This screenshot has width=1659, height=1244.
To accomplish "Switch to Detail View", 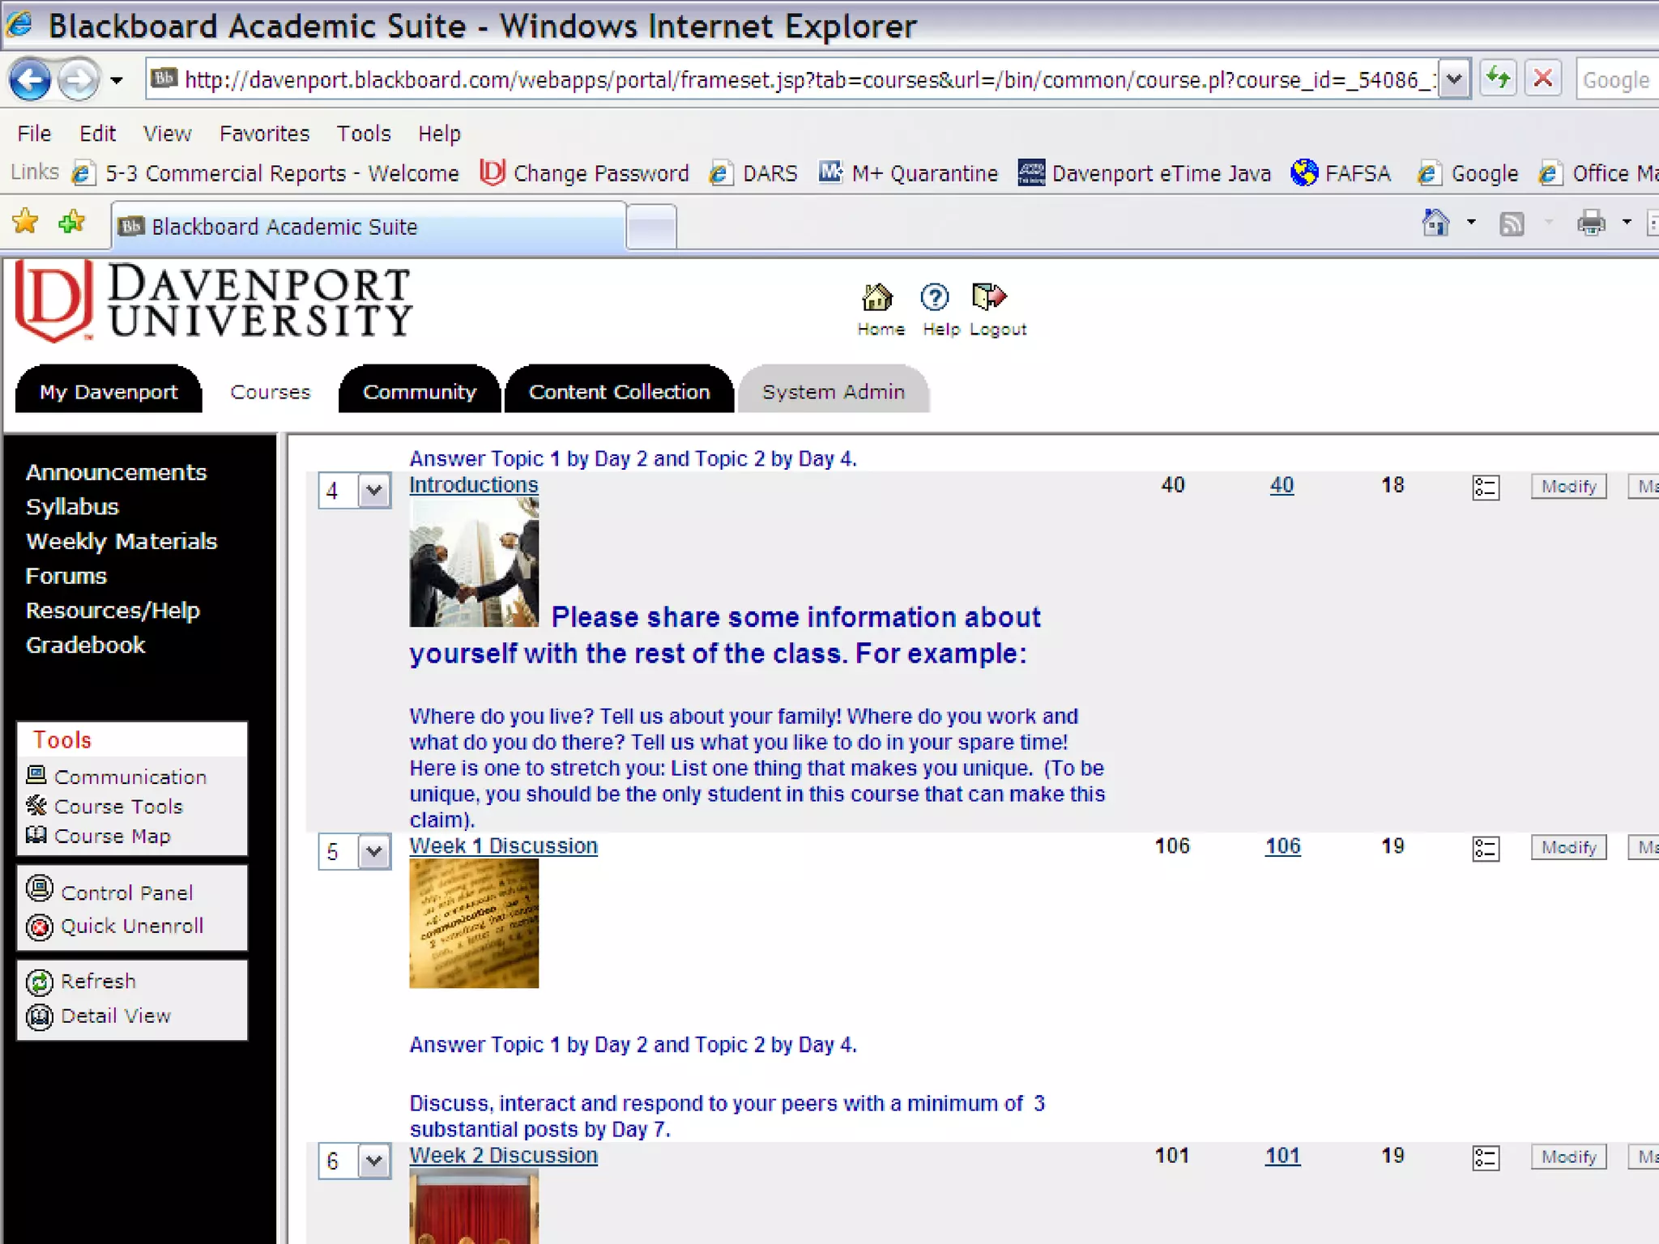I will (x=115, y=1016).
